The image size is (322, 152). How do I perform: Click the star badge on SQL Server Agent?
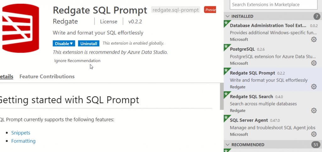(x=225, y=118)
